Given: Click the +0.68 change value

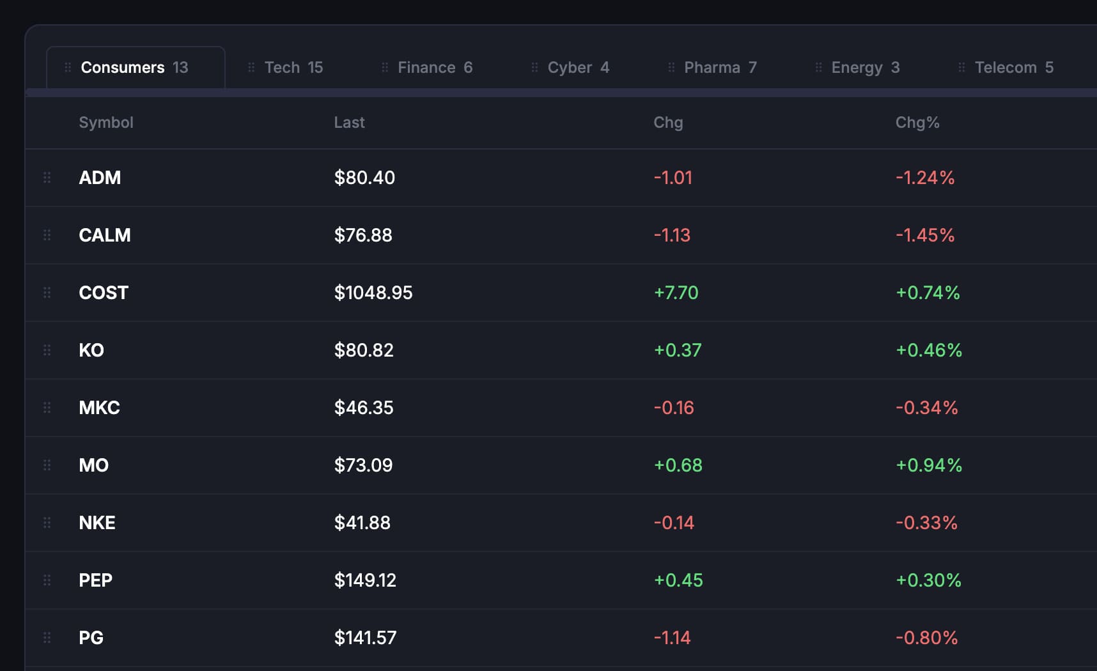Looking at the screenshot, I should [678, 465].
